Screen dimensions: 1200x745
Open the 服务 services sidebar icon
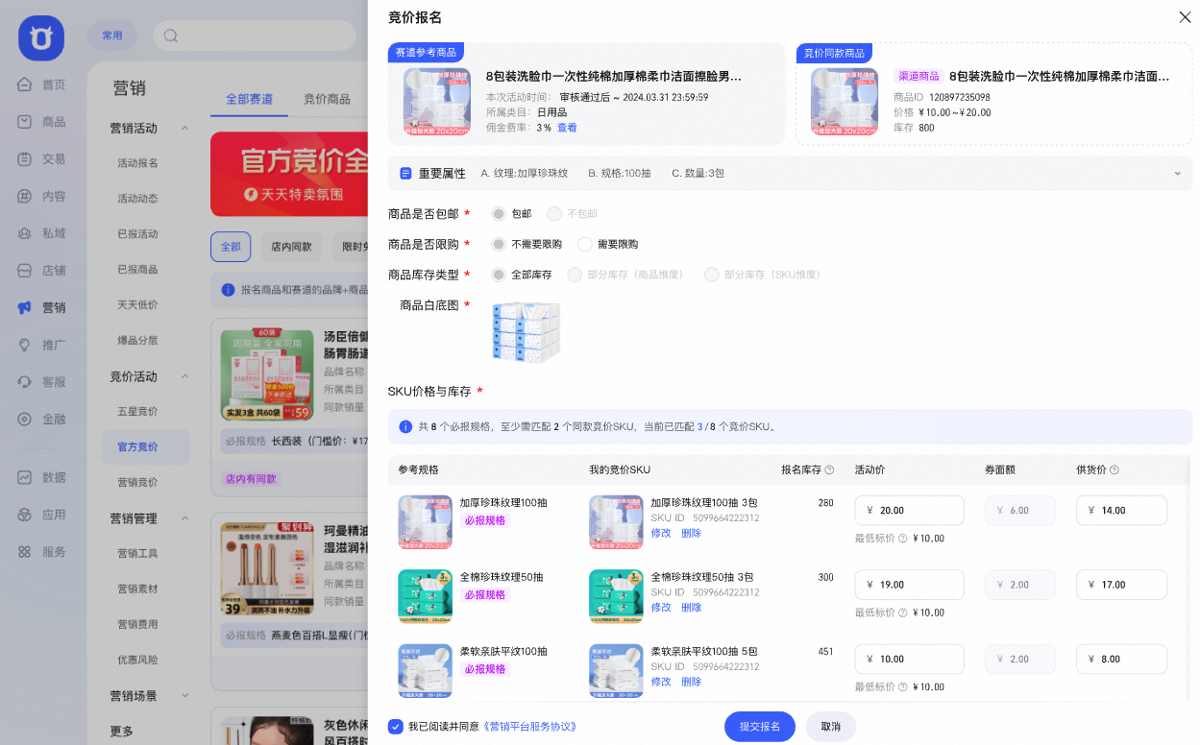[x=25, y=552]
